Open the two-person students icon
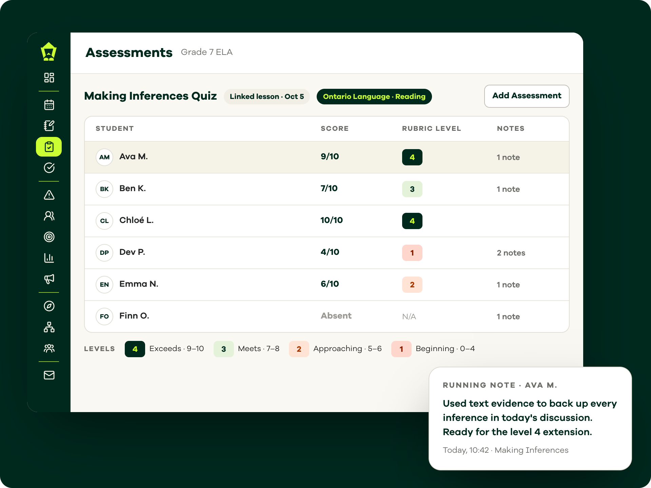 [x=49, y=216]
